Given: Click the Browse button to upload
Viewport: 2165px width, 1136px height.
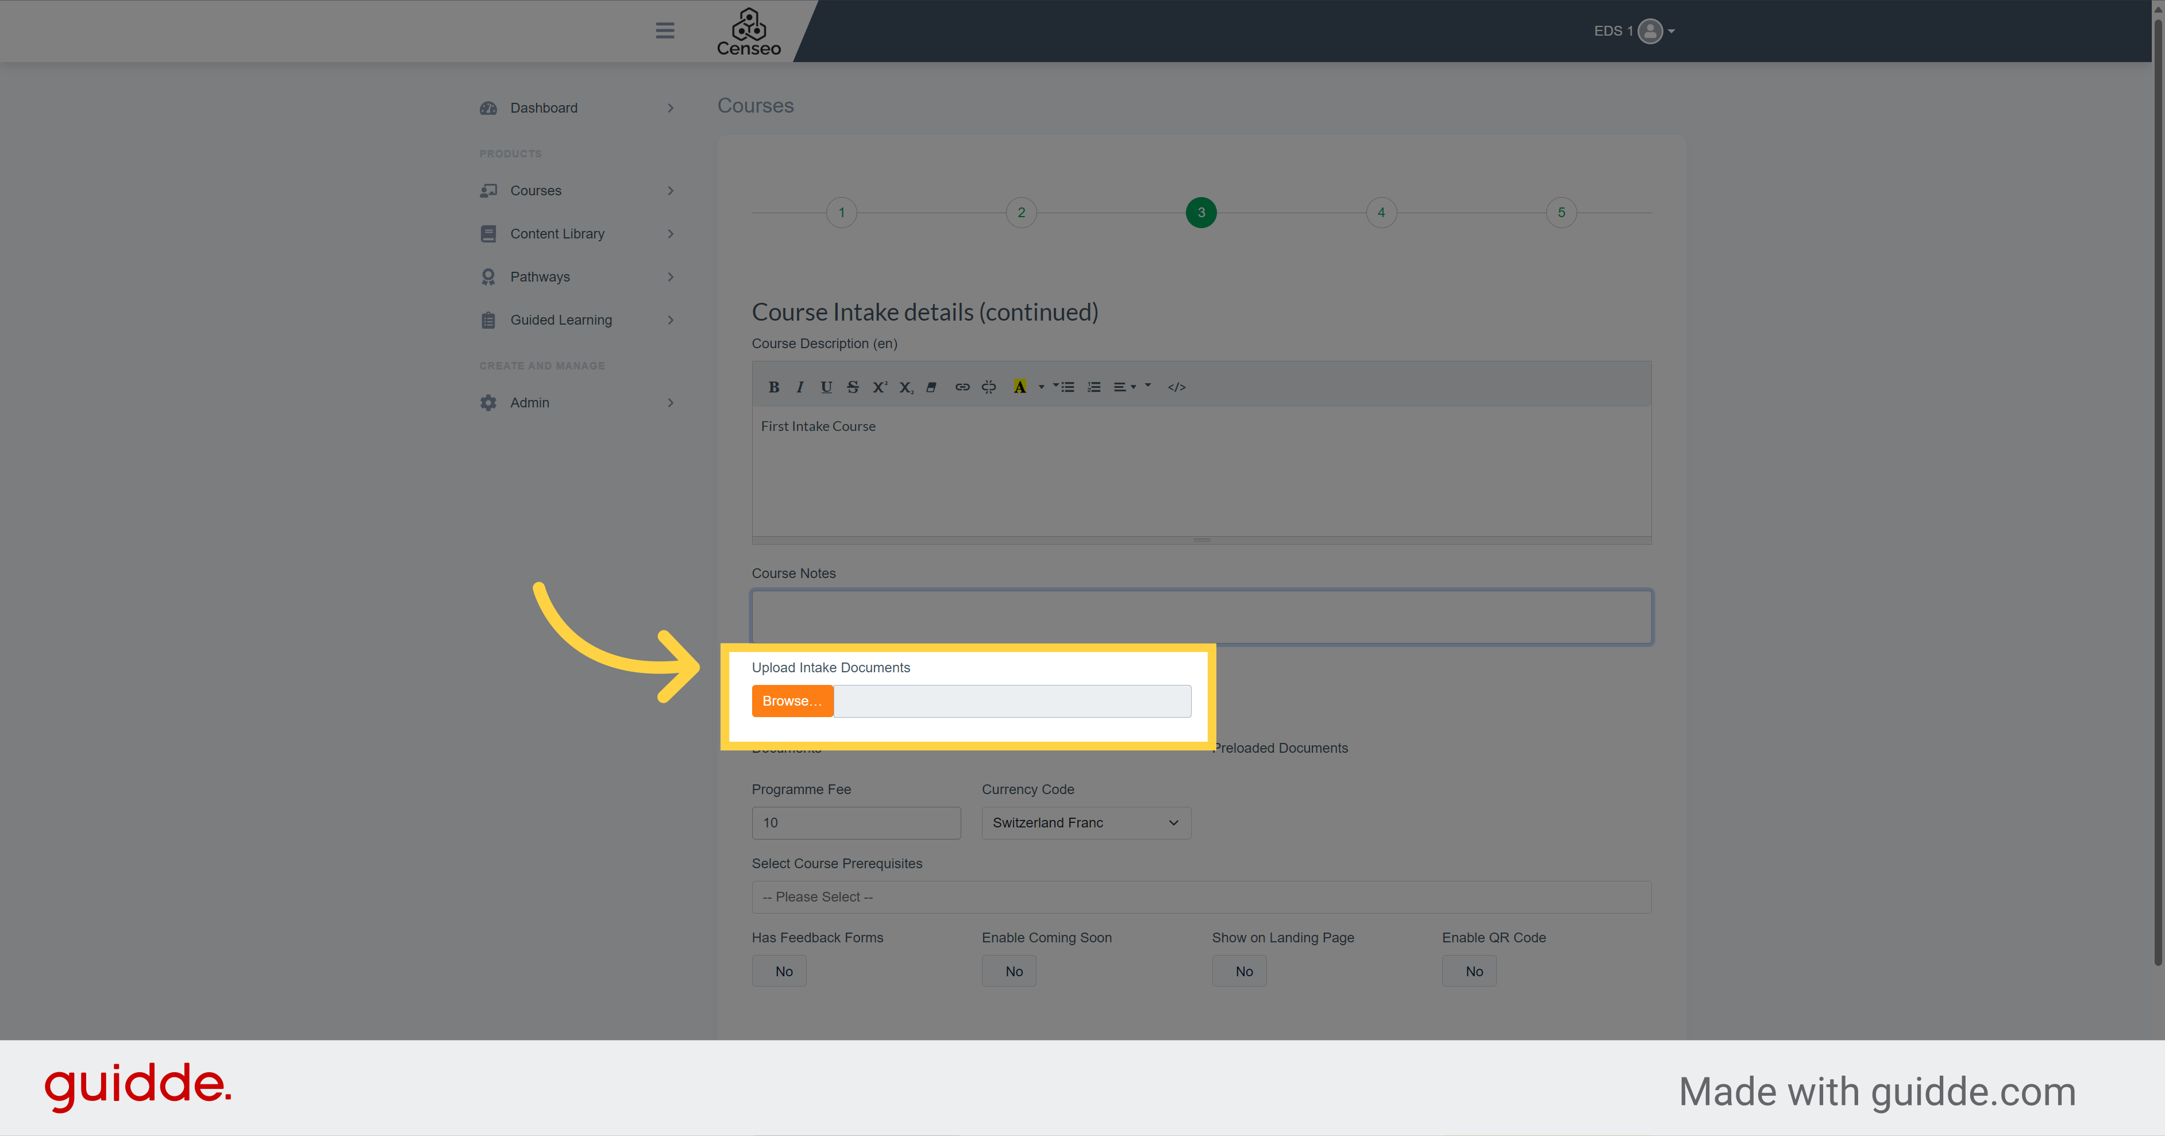Looking at the screenshot, I should (793, 700).
